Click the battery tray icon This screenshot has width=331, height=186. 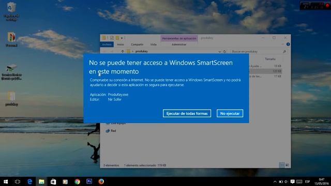(x=281, y=181)
